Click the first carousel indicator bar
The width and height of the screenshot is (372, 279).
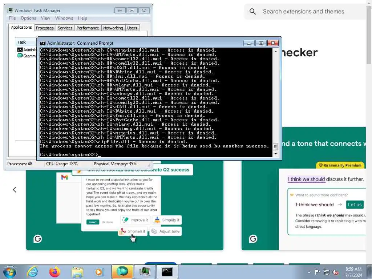(161, 263)
